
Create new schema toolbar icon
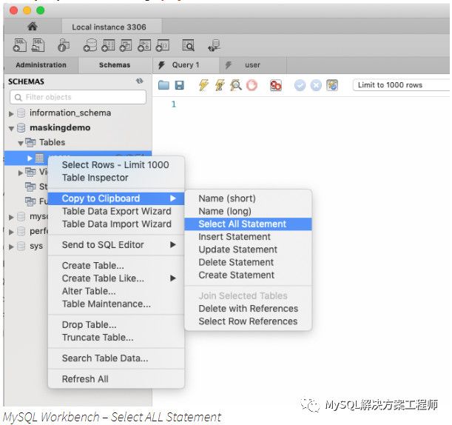[x=90, y=45]
